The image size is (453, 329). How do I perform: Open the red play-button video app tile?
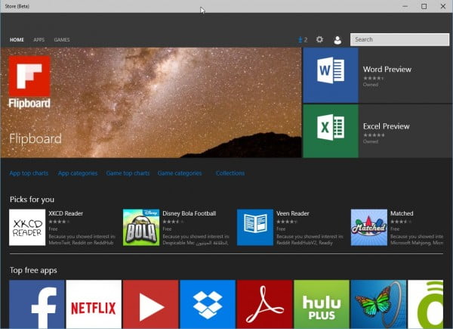[x=150, y=304]
